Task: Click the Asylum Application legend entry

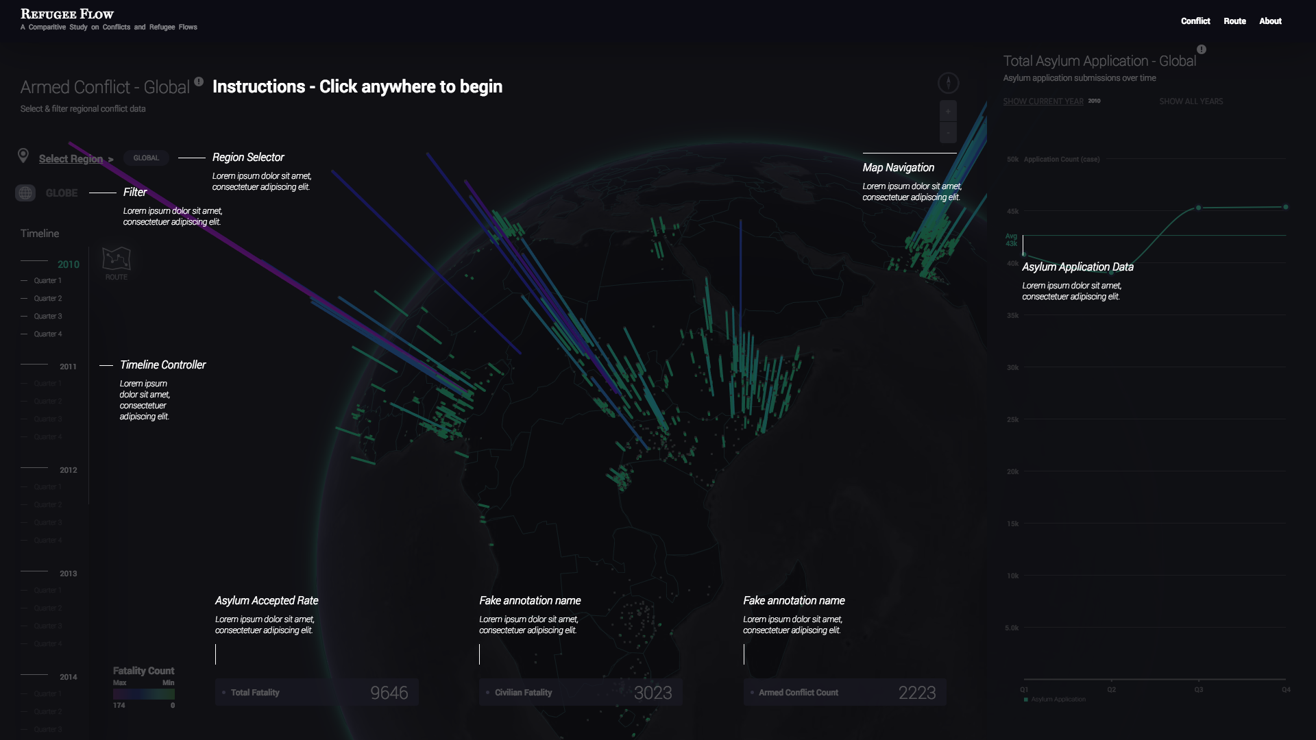Action: (x=1055, y=700)
